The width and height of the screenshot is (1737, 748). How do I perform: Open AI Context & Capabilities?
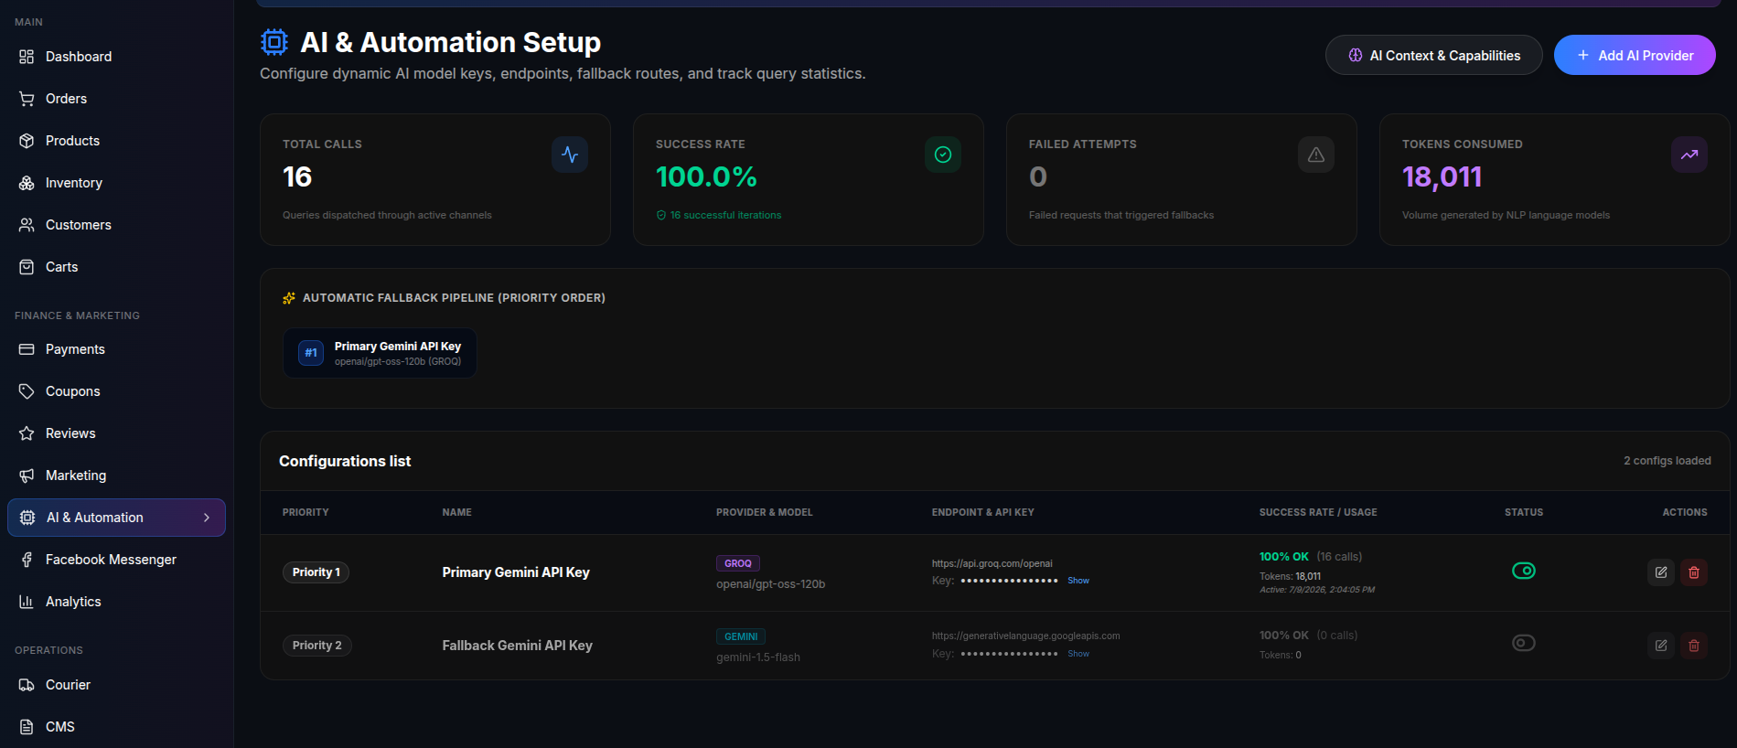[1434, 55]
